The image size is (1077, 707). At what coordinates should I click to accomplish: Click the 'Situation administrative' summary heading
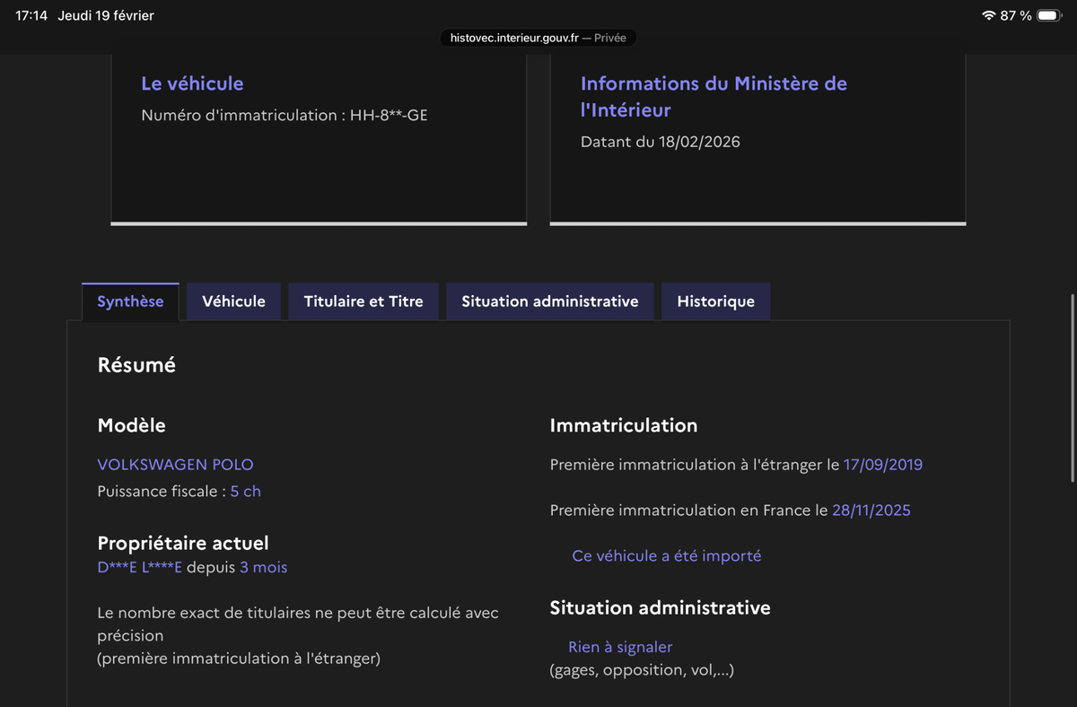[x=660, y=607]
